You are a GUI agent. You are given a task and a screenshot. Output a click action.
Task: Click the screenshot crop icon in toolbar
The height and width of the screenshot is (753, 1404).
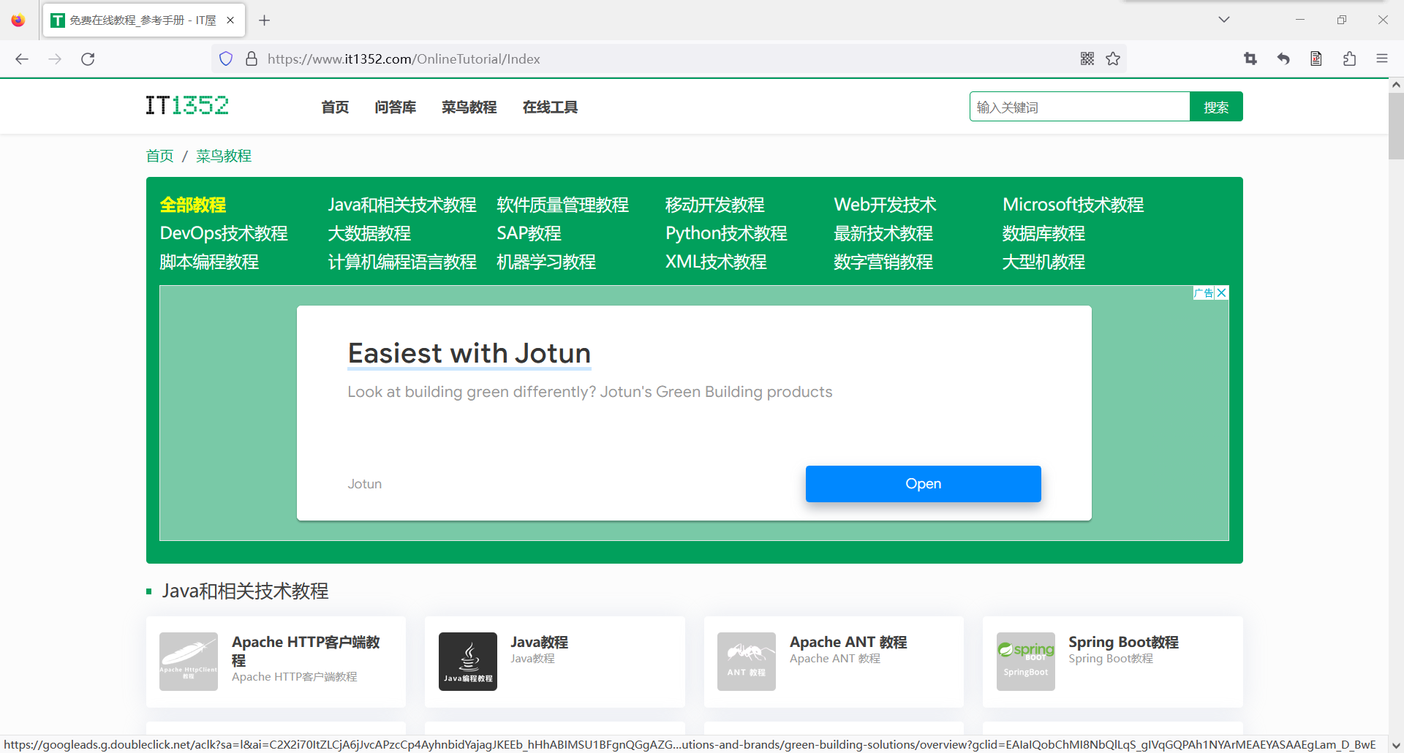pyautogui.click(x=1250, y=59)
